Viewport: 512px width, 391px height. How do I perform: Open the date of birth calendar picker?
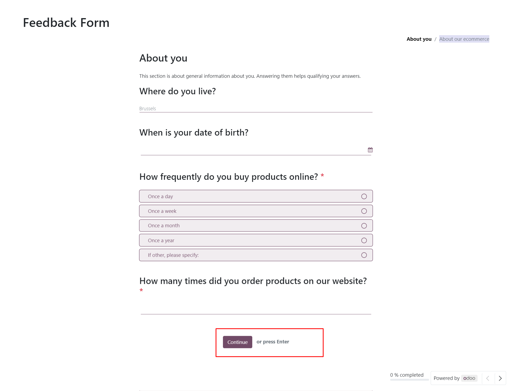(370, 150)
